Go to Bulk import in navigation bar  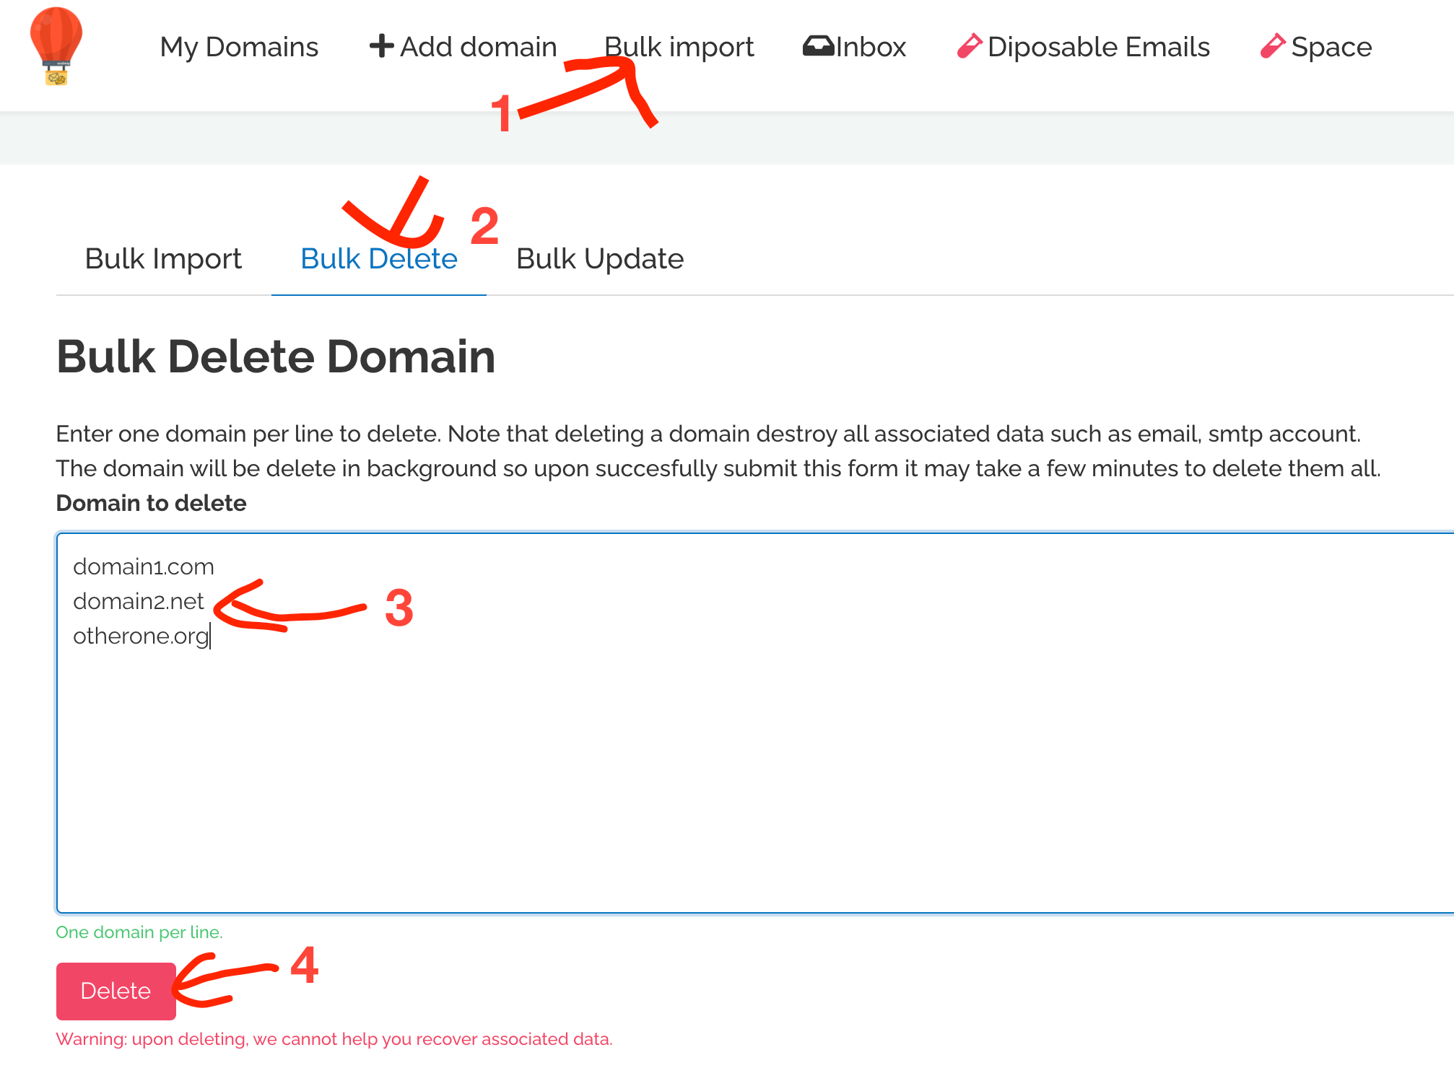point(679,47)
